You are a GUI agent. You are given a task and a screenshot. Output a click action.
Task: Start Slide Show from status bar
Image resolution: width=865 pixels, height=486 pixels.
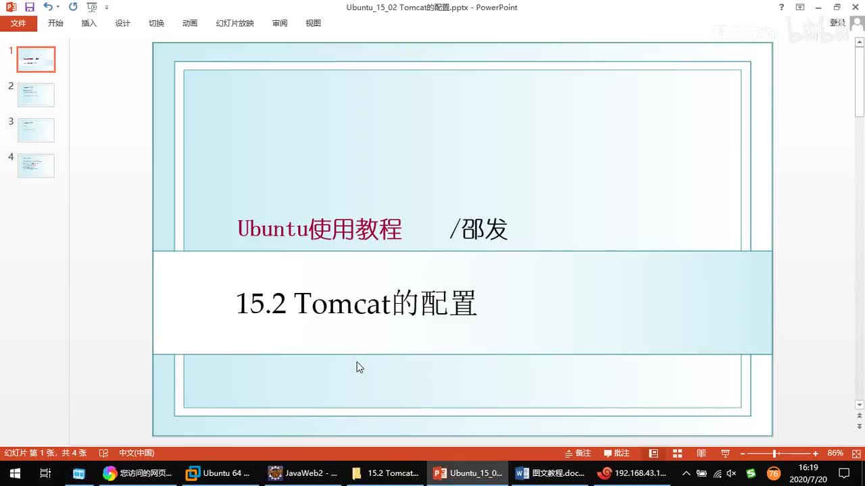pyautogui.click(x=725, y=453)
